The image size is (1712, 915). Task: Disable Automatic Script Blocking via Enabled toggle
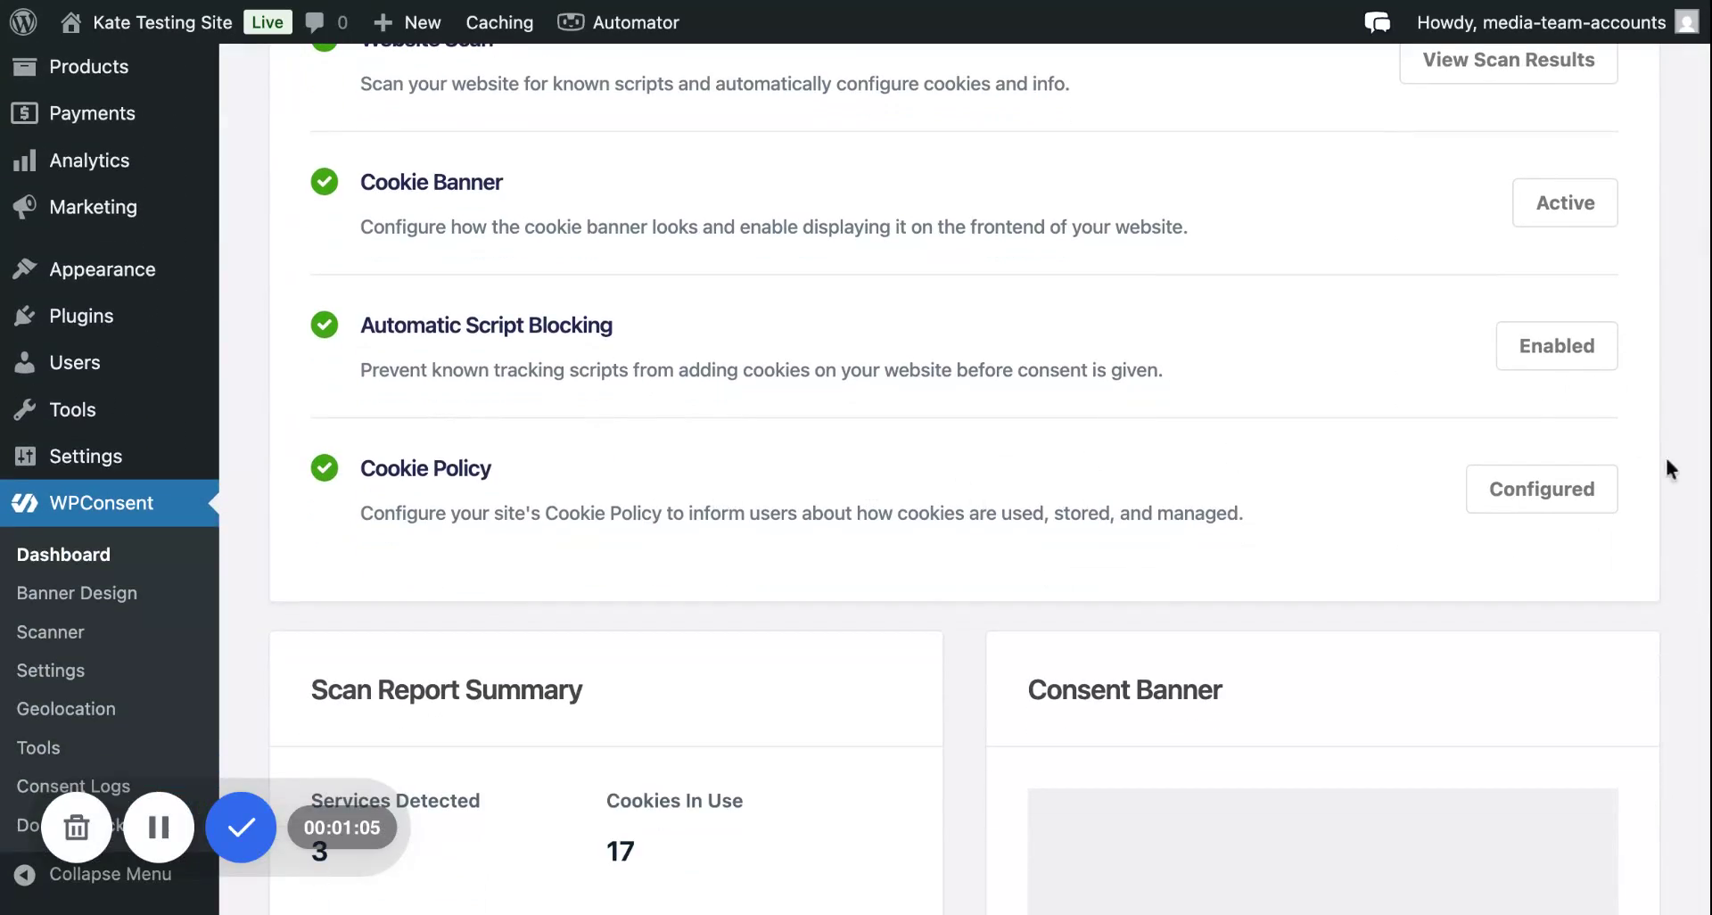click(x=1557, y=346)
